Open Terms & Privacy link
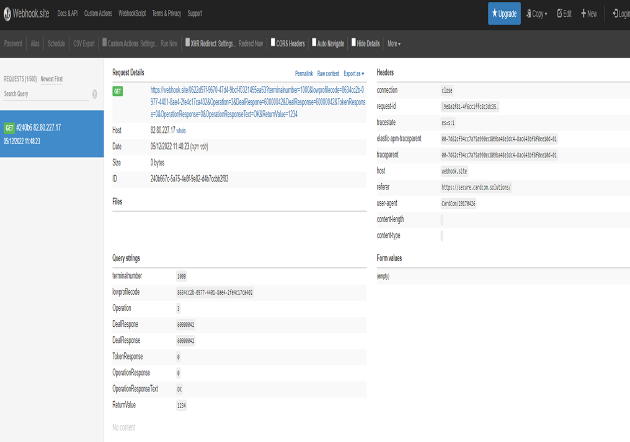 [x=166, y=14]
